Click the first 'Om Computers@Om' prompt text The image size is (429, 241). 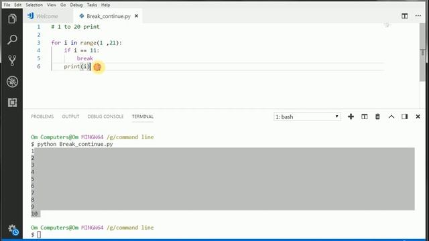point(55,137)
